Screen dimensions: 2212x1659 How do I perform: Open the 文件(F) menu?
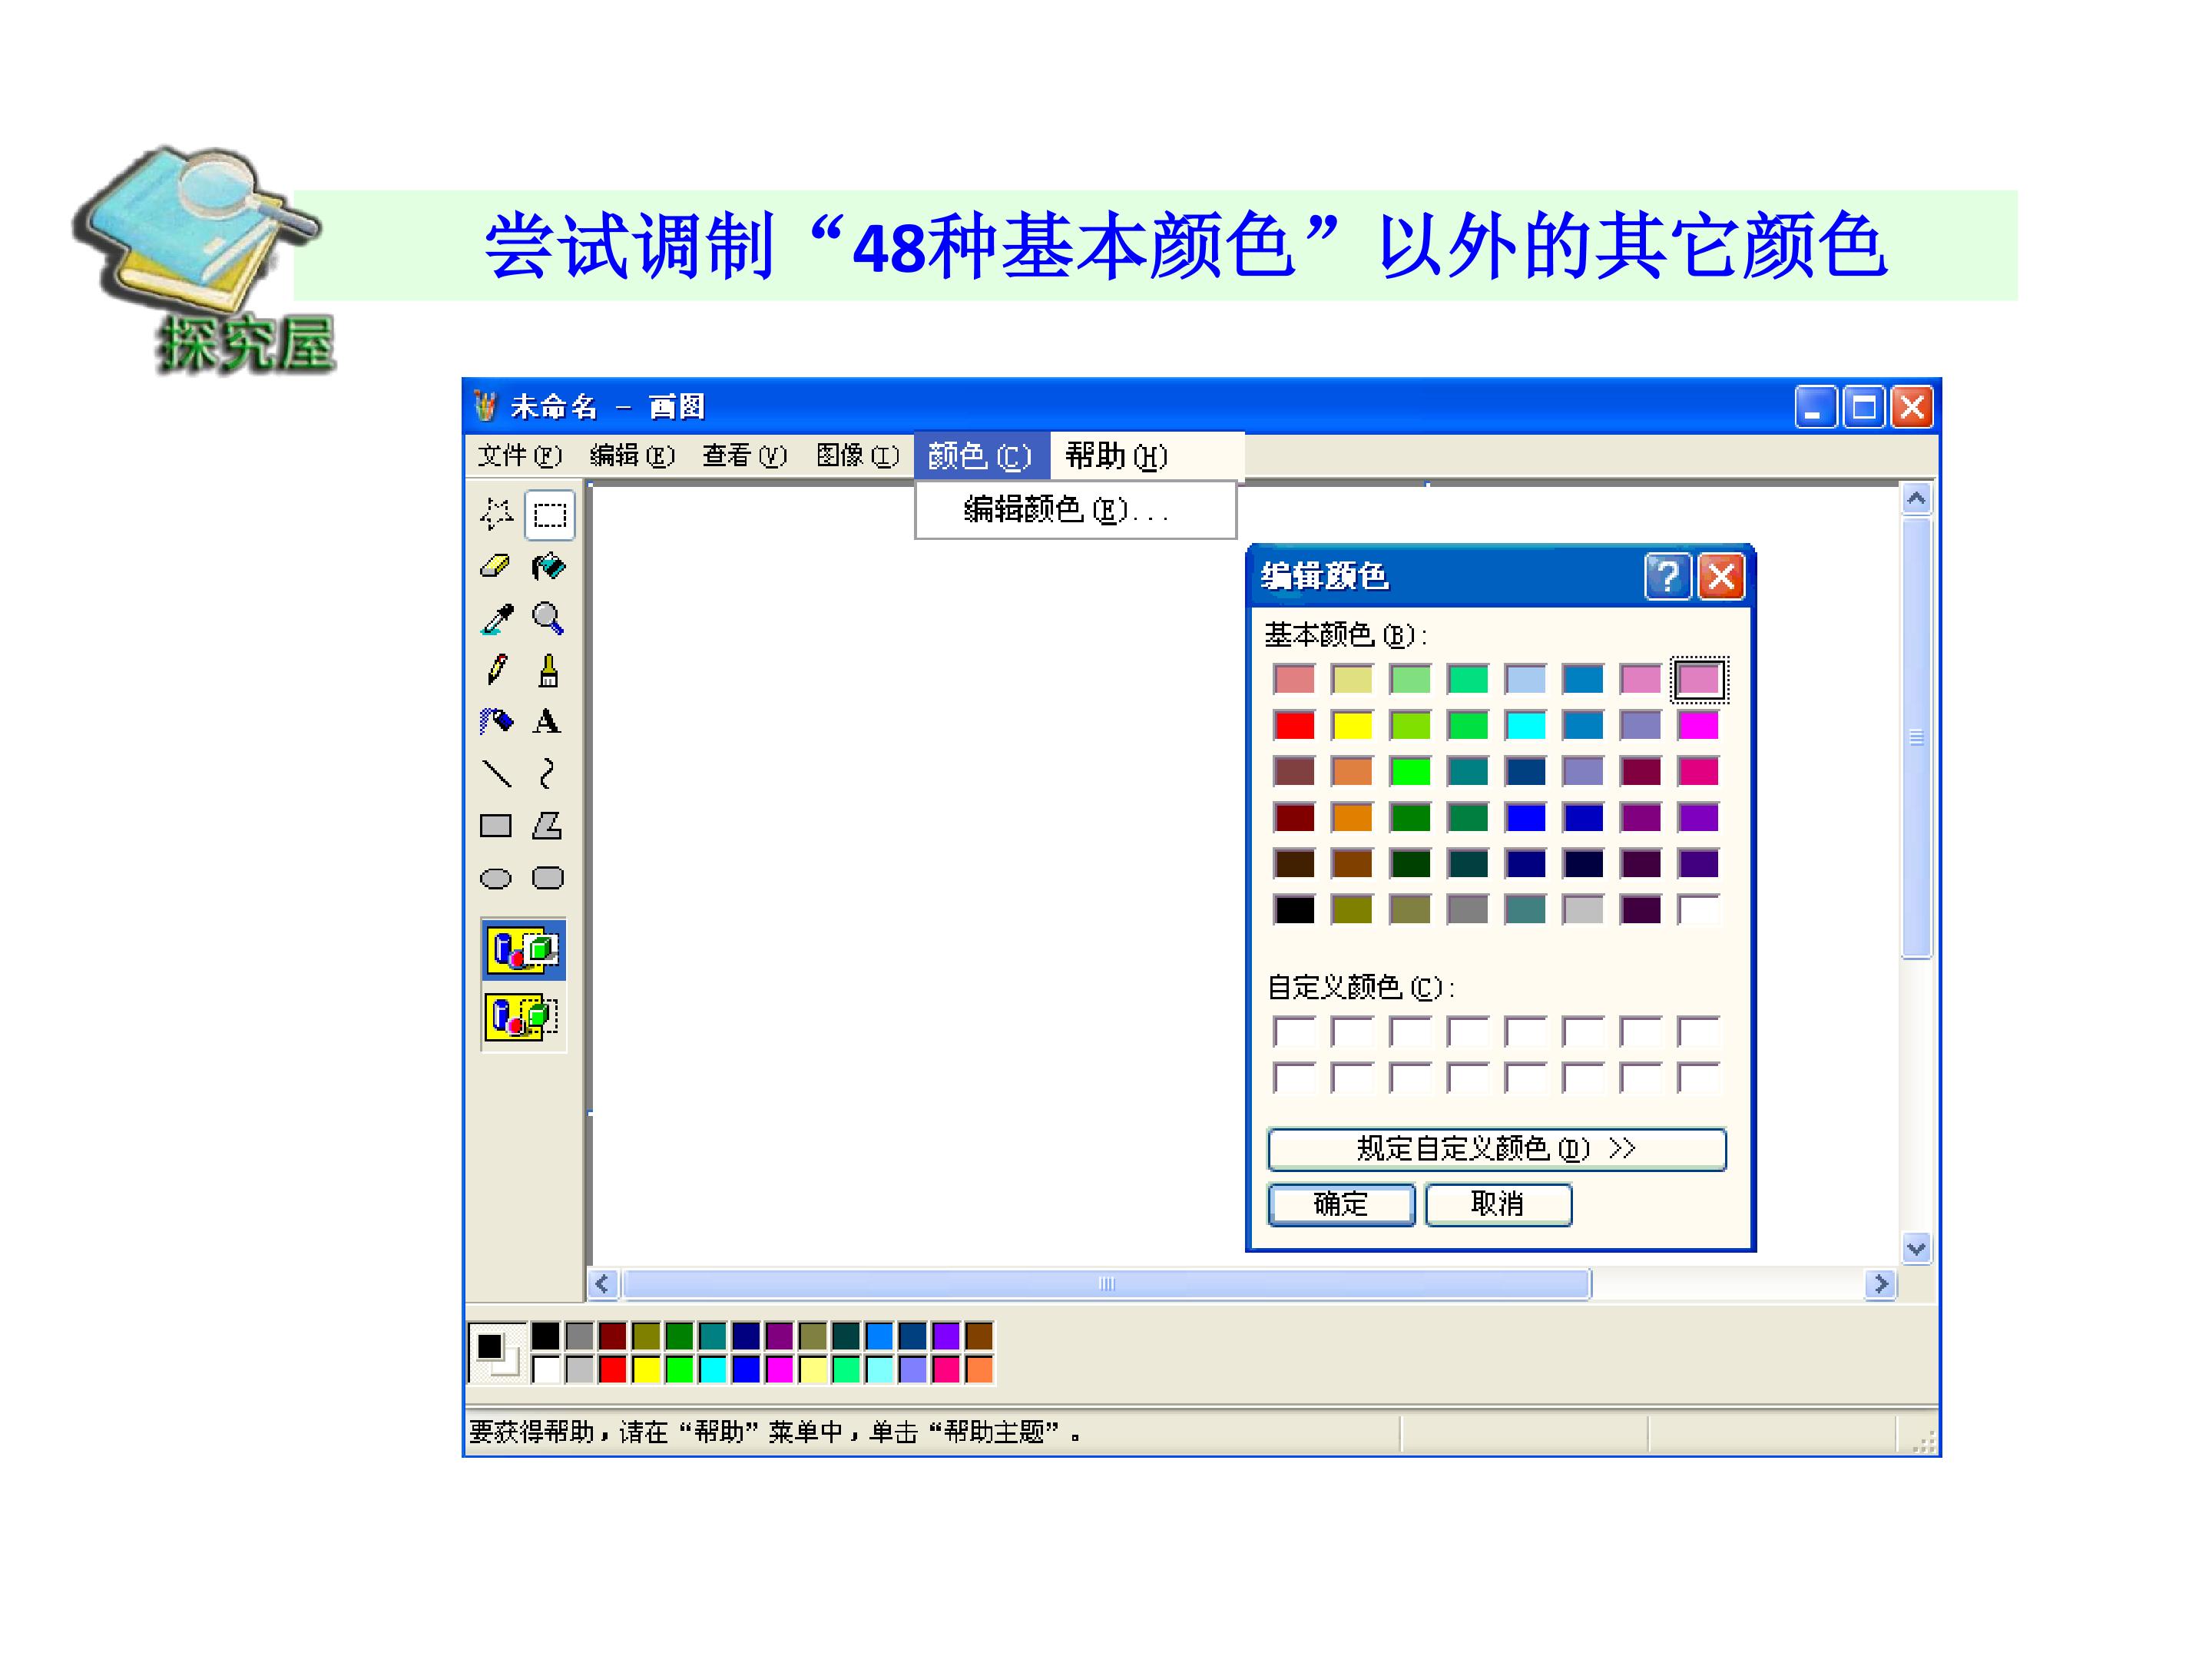[520, 456]
